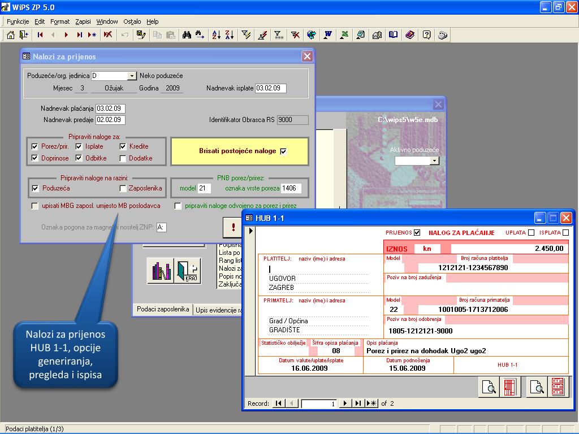Switch to the Podaci zaposlenika tab
This screenshot has height=434, width=579.
point(163,309)
